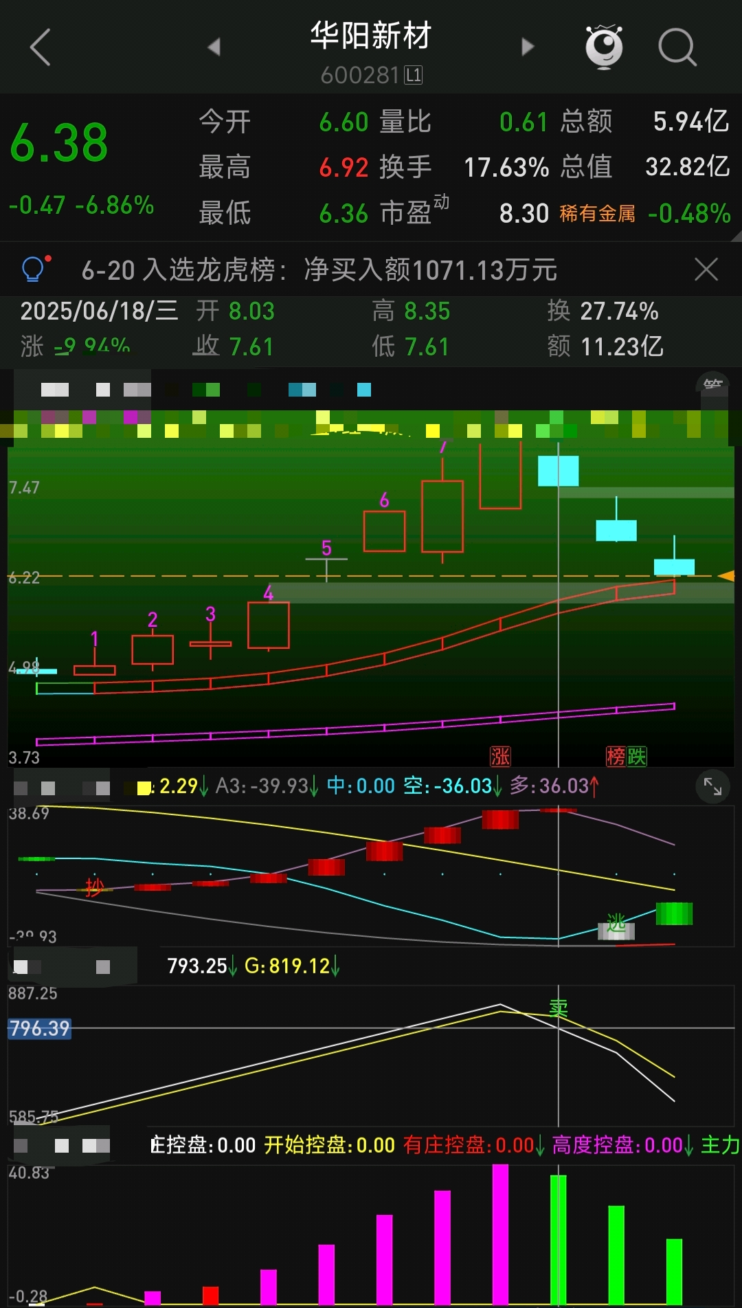Screen dimensions: 742x1308
Task: Tap the A3:-39.93 indicator value
Action: (x=267, y=786)
